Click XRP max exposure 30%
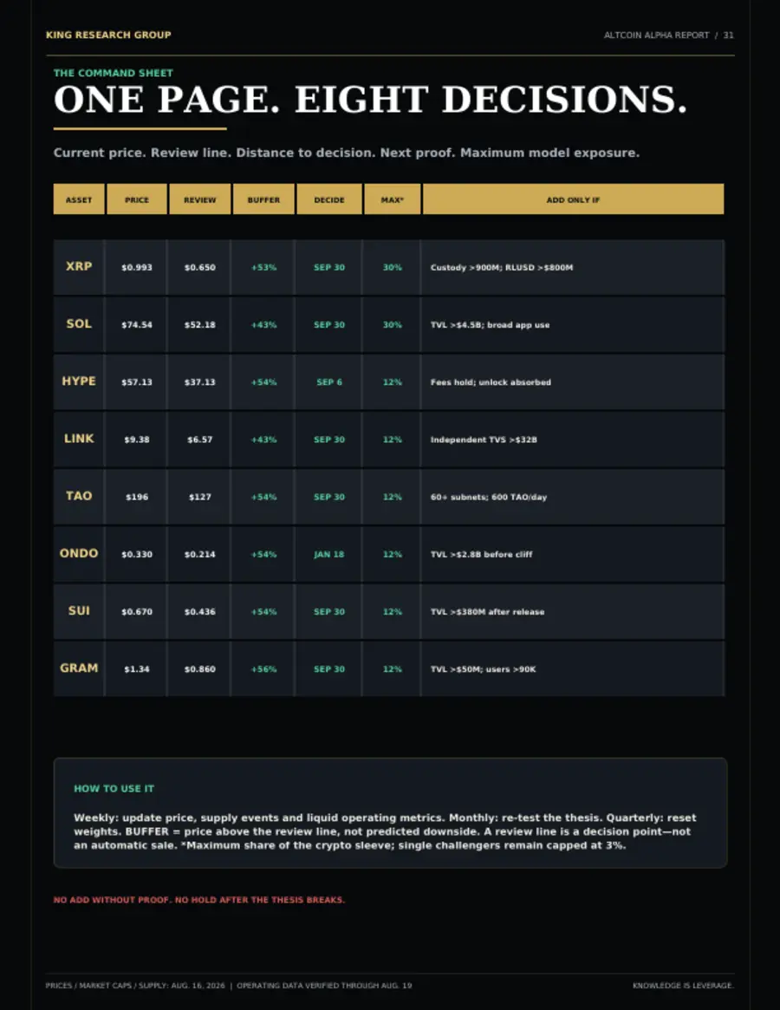780x1010 pixels. pos(393,267)
